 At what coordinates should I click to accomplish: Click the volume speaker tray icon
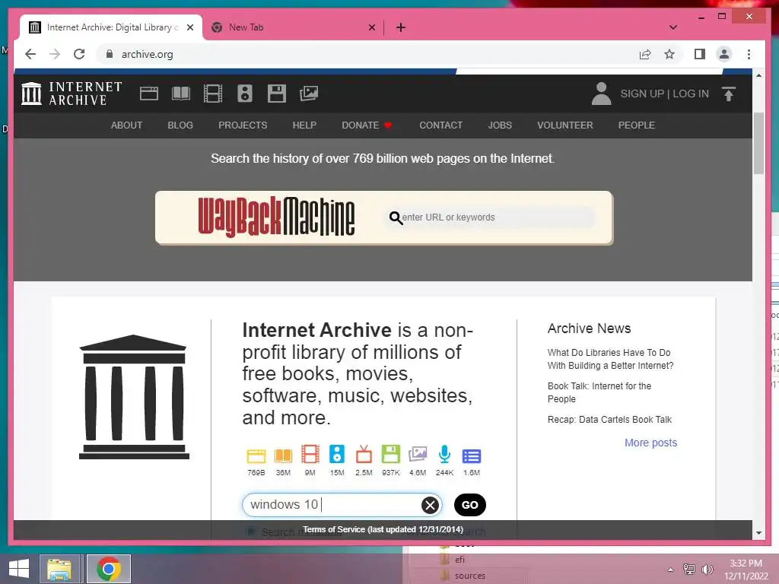click(x=707, y=569)
